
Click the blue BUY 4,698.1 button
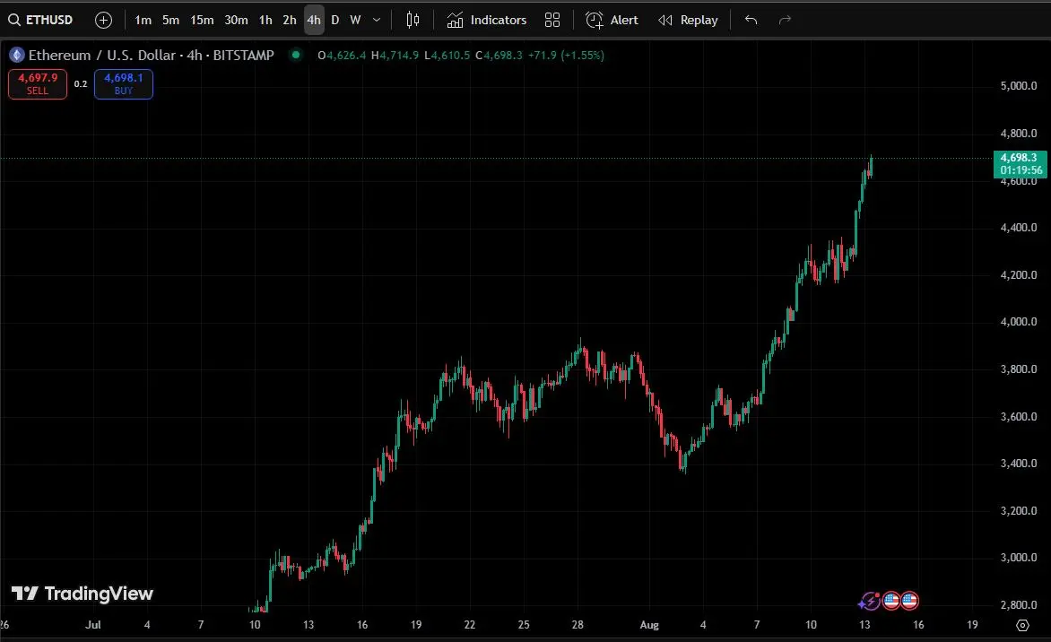click(x=124, y=84)
